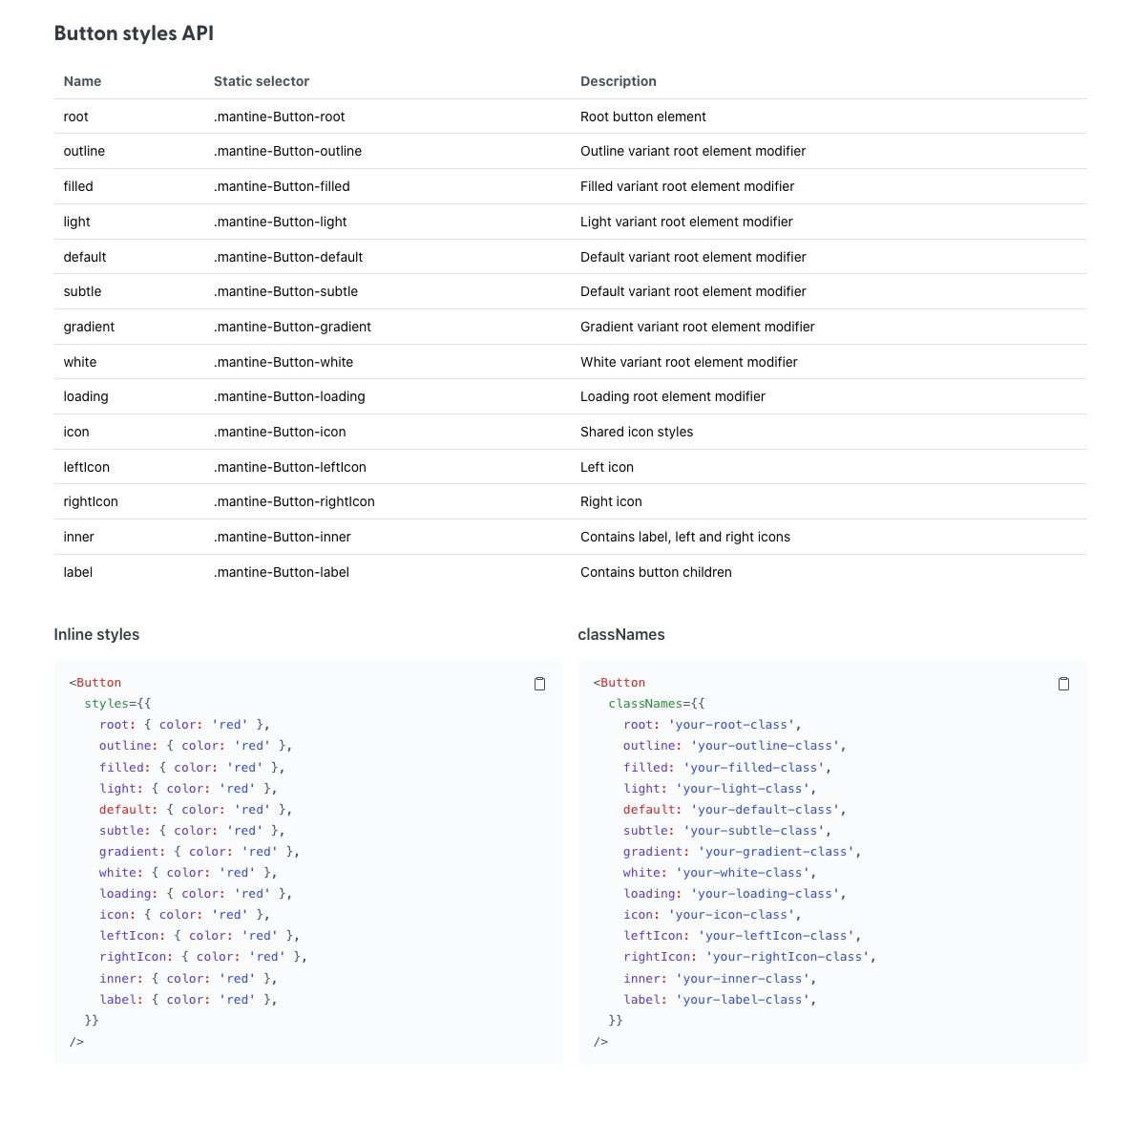Click the .mantine-Button-label selector text
This screenshot has width=1134, height=1124.
click(x=281, y=571)
